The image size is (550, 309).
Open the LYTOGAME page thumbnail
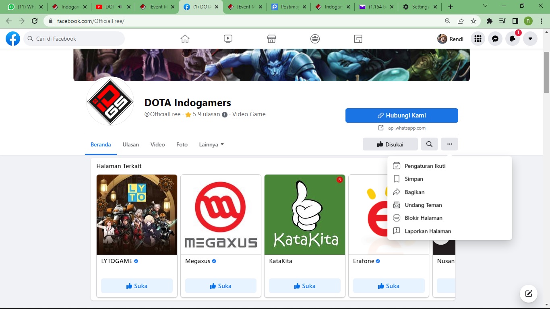click(137, 214)
